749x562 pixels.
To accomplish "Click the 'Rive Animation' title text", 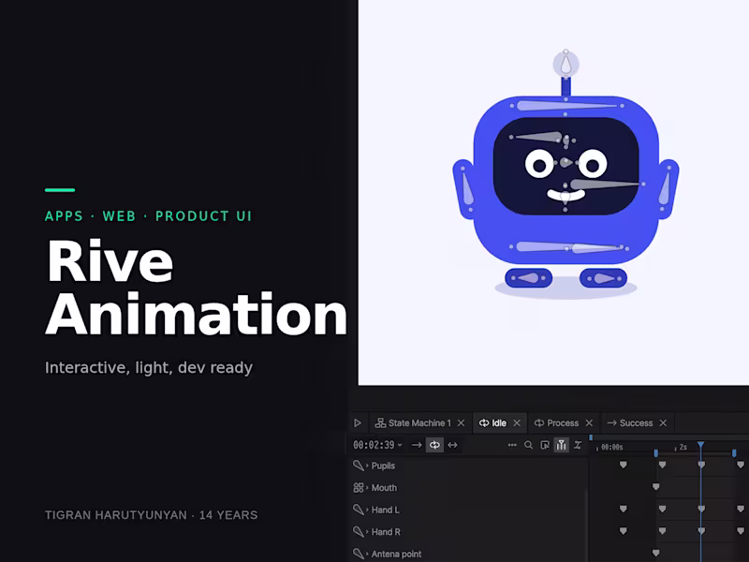I will click(x=196, y=288).
